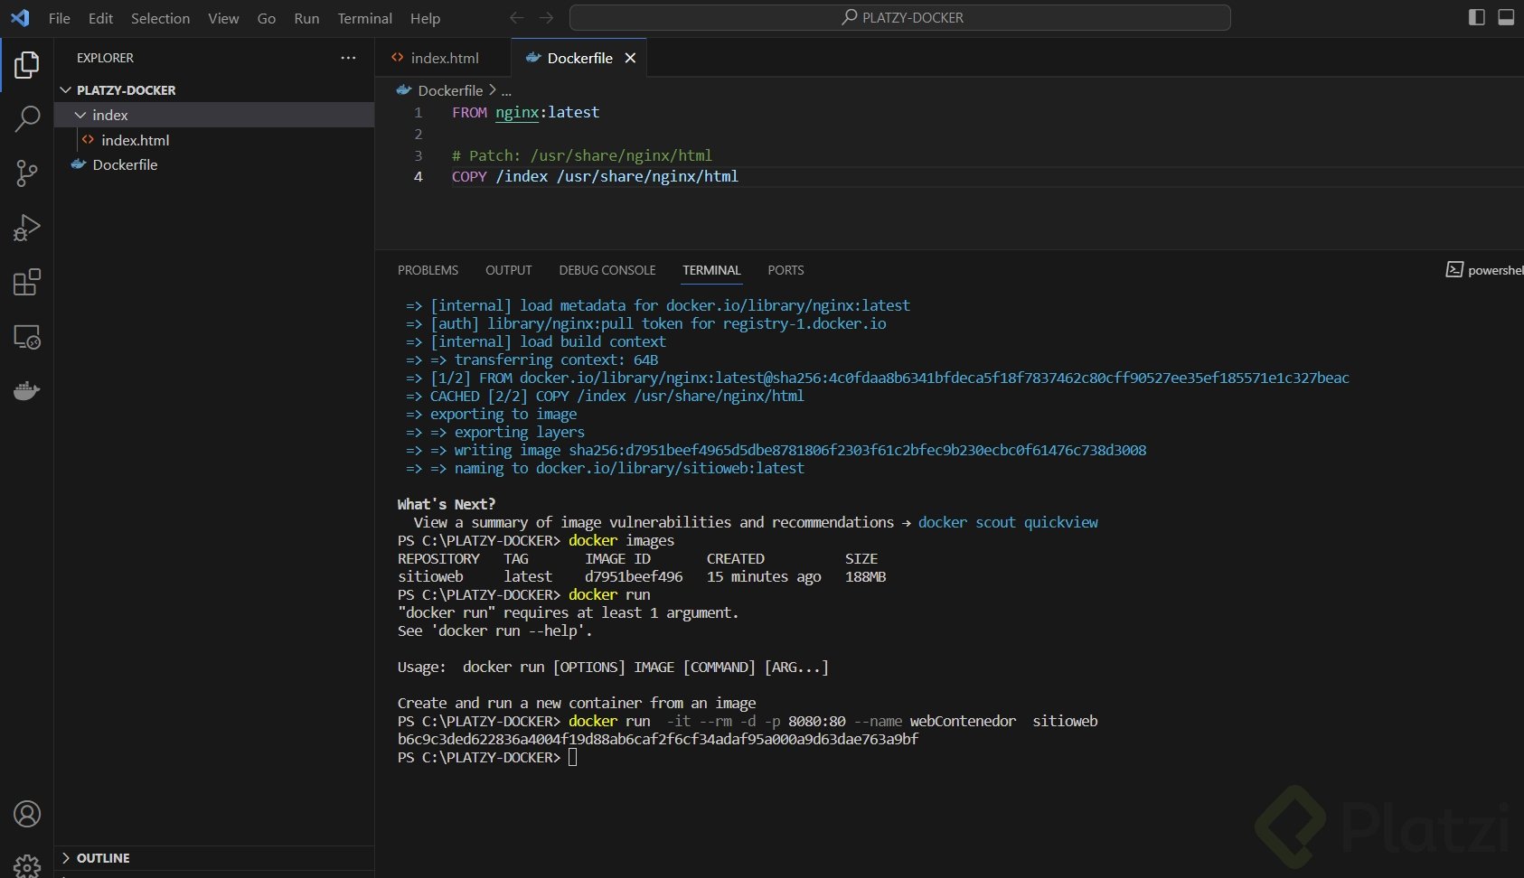The width and height of the screenshot is (1524, 878).
Task: Open the Docker extension view
Action: point(27,391)
